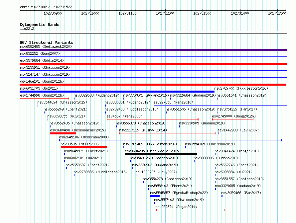Click esv2744998 (Wong2012b) label

tap(42, 95)
